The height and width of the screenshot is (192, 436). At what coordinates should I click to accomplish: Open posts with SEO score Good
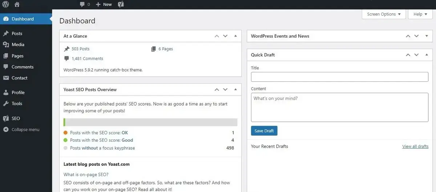pos(101,140)
